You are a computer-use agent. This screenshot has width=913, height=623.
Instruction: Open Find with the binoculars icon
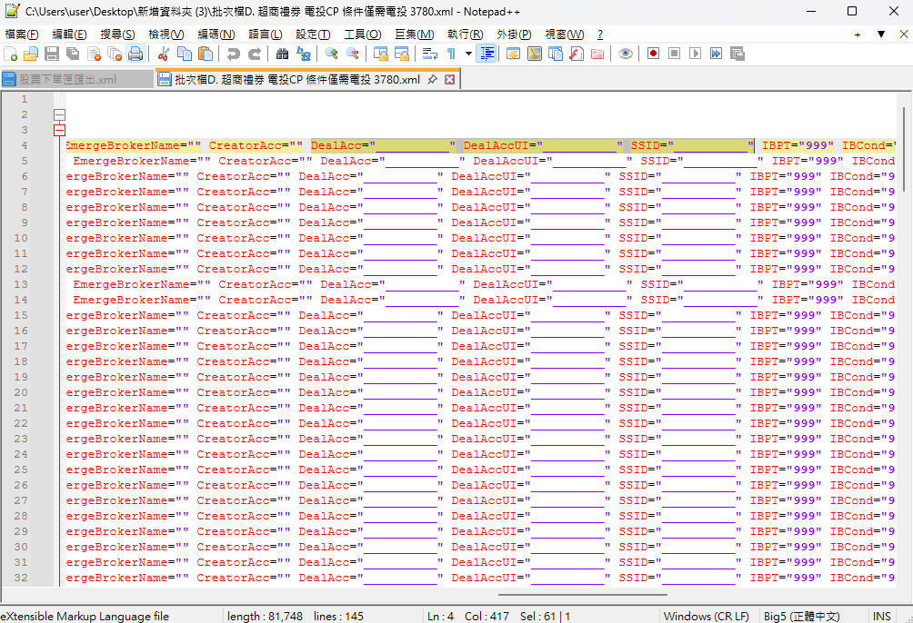(x=283, y=54)
